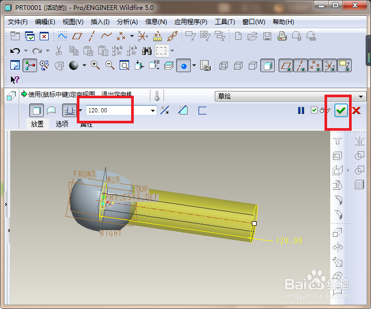The height and width of the screenshot is (309, 371).
Task: Click the save floppy disk icon
Action: [268, 36]
